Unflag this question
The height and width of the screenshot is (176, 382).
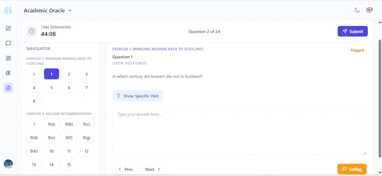pos(352,169)
